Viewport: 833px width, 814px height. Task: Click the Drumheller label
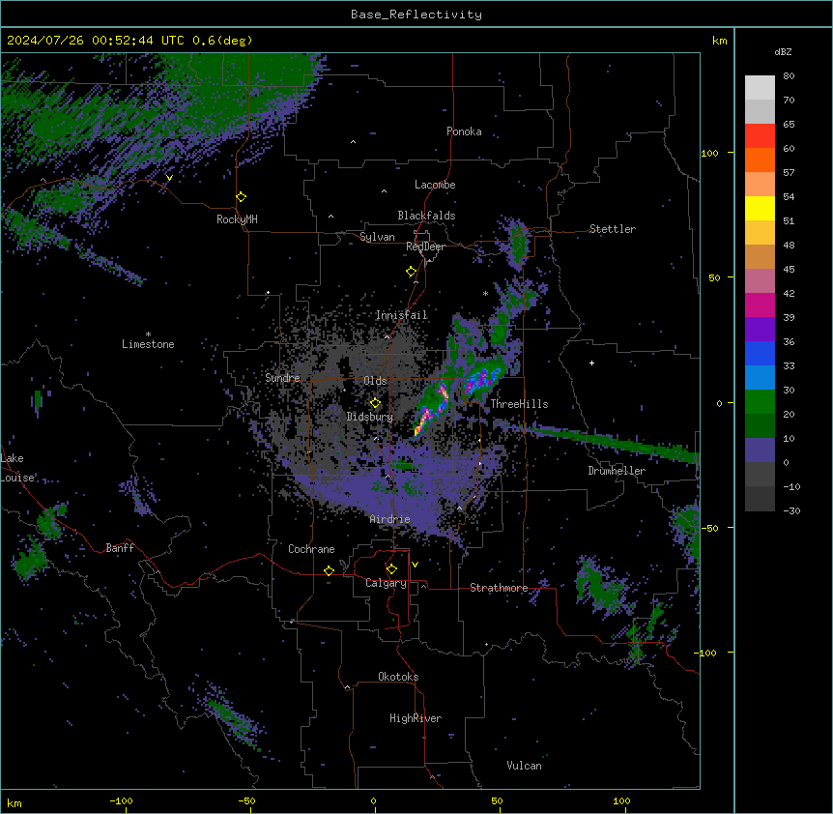pos(617,471)
